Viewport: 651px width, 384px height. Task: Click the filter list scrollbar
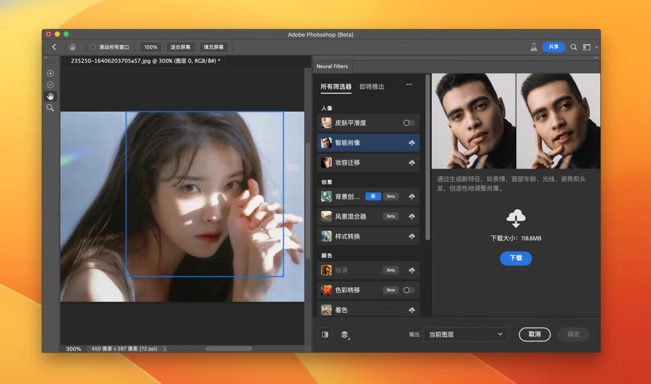[x=427, y=158]
